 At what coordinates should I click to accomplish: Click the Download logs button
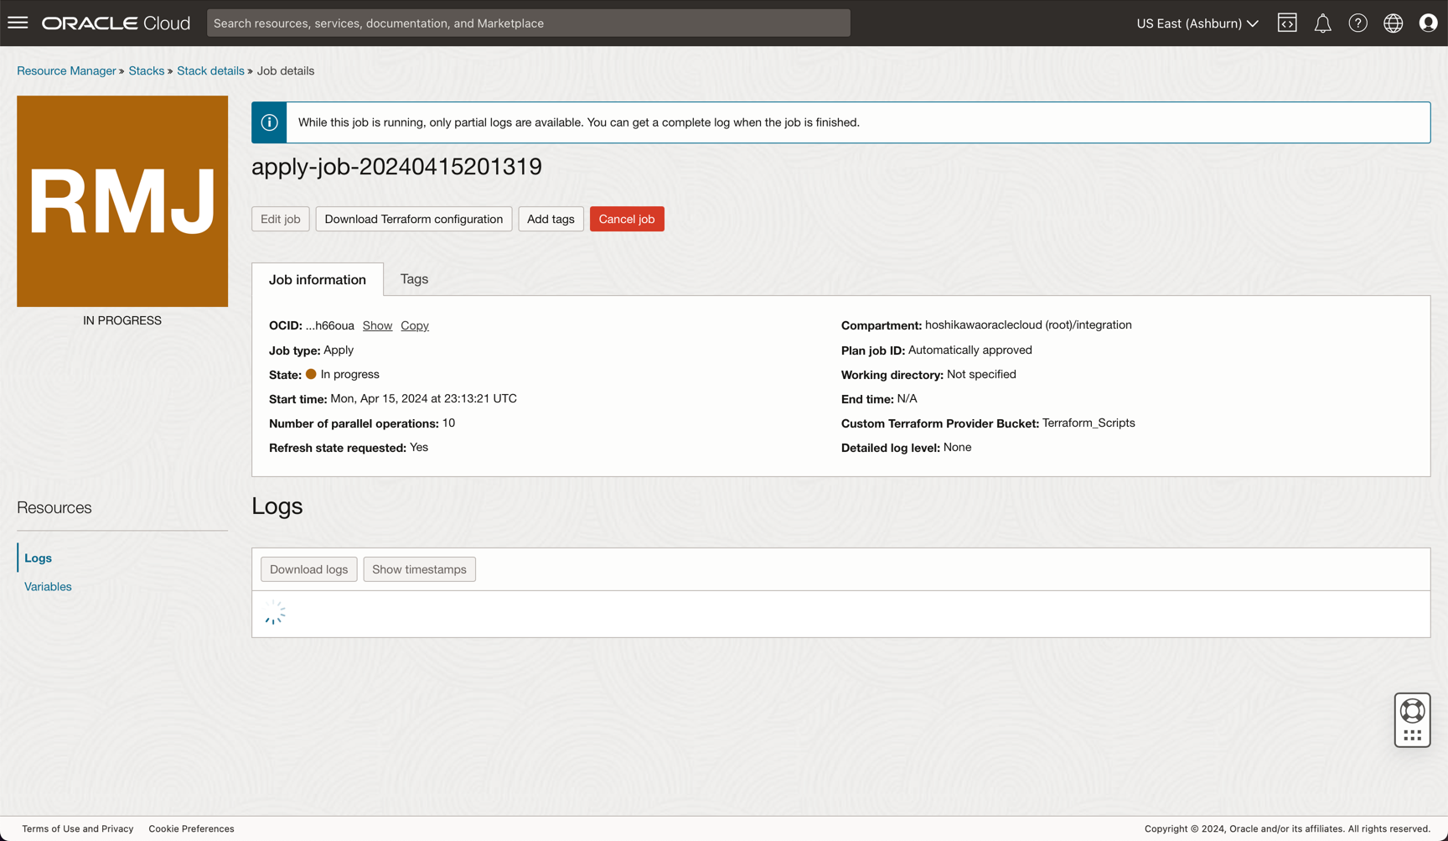(309, 569)
